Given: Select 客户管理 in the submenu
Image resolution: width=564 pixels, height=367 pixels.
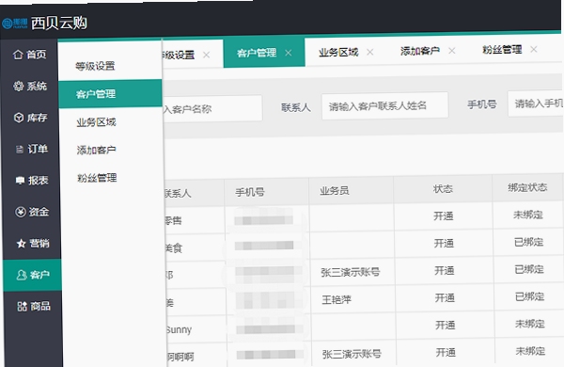Looking at the screenshot, I should [110, 94].
